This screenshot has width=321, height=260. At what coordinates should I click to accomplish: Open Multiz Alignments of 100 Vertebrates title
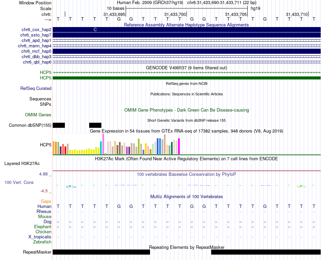point(187,197)
